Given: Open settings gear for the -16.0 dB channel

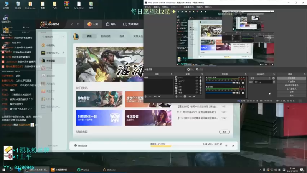Looking at the screenshot, I should point(243,83).
